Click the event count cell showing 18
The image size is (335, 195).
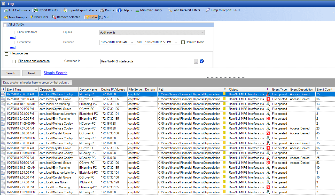(x=325, y=109)
